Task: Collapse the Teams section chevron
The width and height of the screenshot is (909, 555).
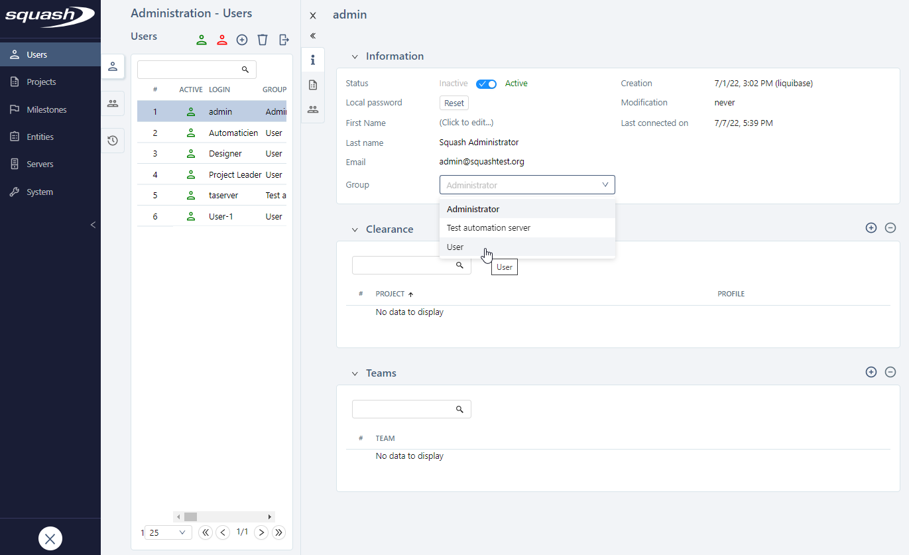Action: point(355,373)
